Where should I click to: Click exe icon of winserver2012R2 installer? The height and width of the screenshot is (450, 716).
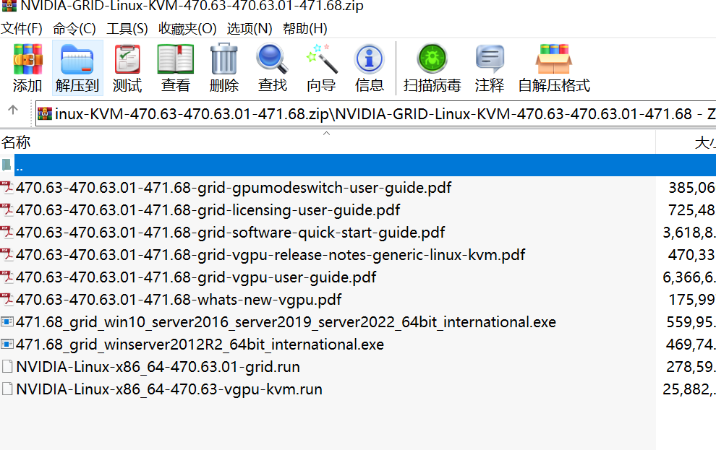coord(7,345)
